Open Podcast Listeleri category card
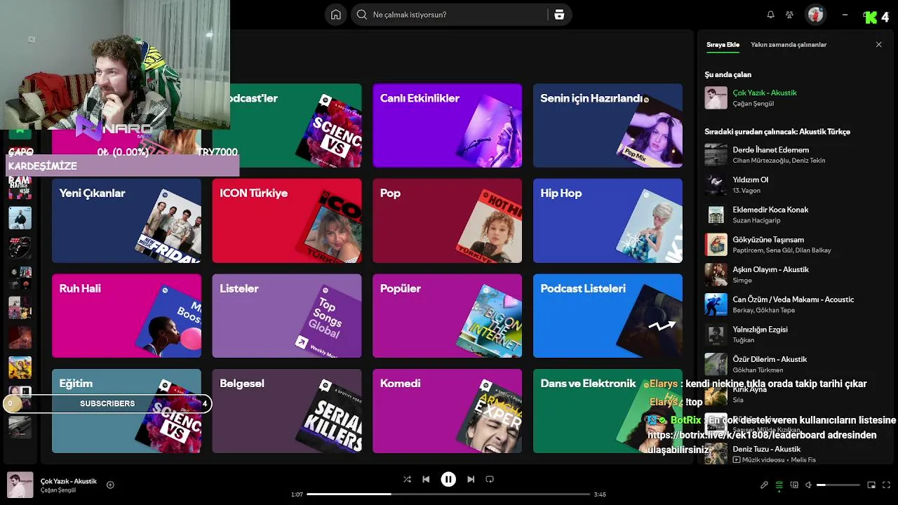 608,316
